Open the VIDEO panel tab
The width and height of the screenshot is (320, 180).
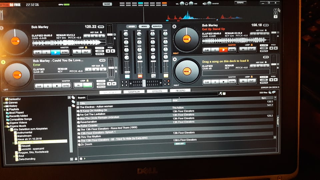click(x=144, y=26)
